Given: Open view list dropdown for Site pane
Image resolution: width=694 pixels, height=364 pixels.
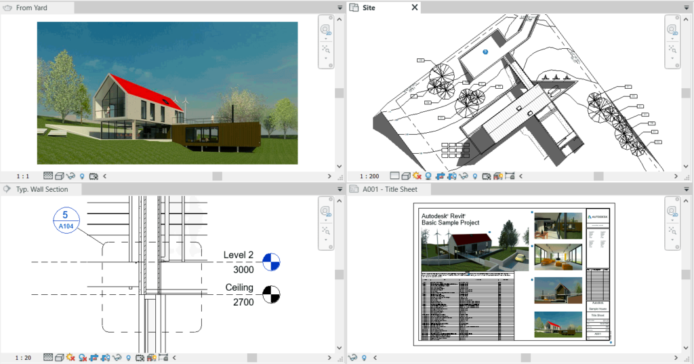Looking at the screenshot, I should [x=687, y=7].
